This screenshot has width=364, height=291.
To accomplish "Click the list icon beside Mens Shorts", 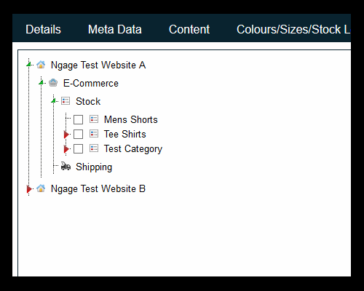I will pyautogui.click(x=94, y=119).
